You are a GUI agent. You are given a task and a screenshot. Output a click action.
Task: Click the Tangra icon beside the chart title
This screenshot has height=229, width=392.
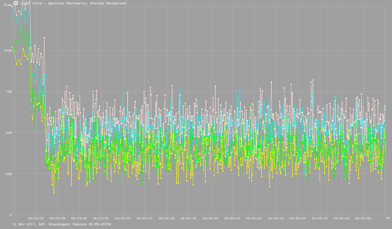(16, 3)
